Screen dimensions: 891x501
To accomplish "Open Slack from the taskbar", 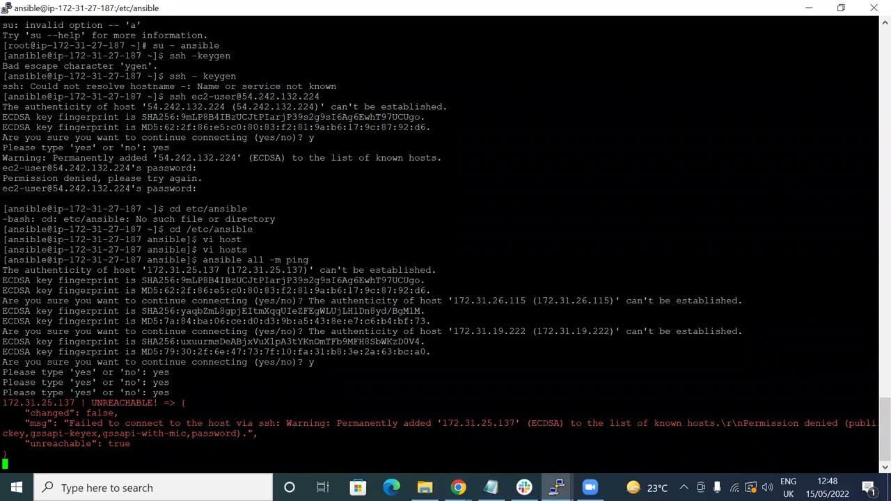I will click(x=524, y=488).
